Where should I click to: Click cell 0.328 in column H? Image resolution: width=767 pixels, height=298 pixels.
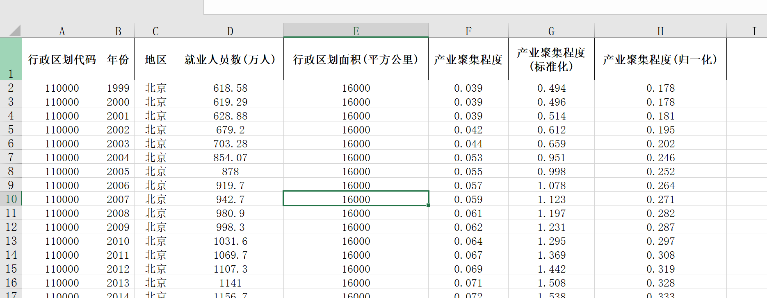(660, 282)
